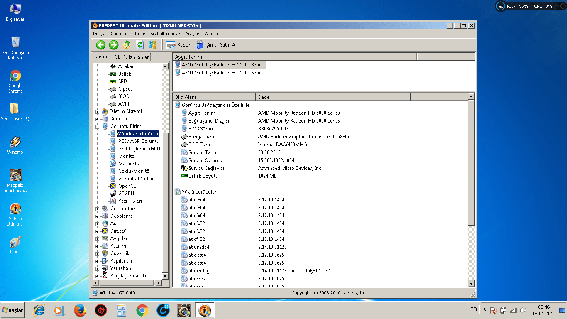Image resolution: width=567 pixels, height=319 pixels.
Task: Launch Firefox from the taskbar
Action: pyautogui.click(x=80, y=310)
